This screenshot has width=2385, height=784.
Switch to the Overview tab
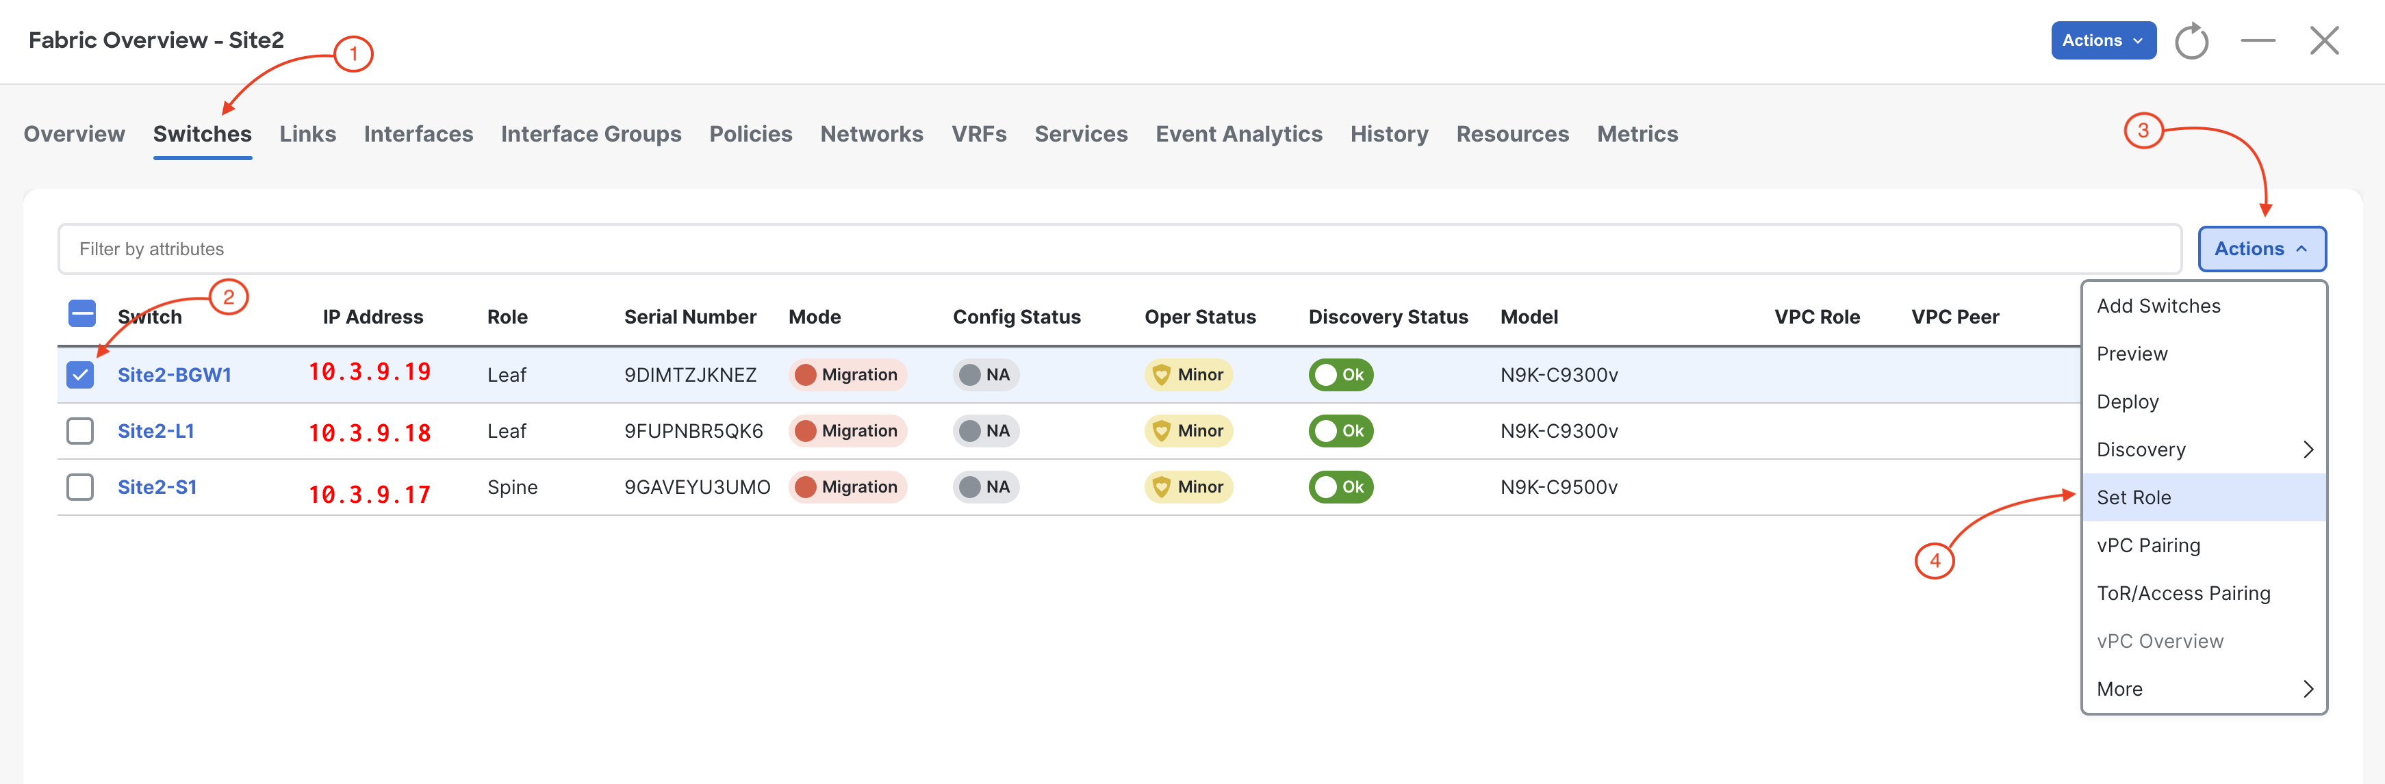pyautogui.click(x=74, y=134)
